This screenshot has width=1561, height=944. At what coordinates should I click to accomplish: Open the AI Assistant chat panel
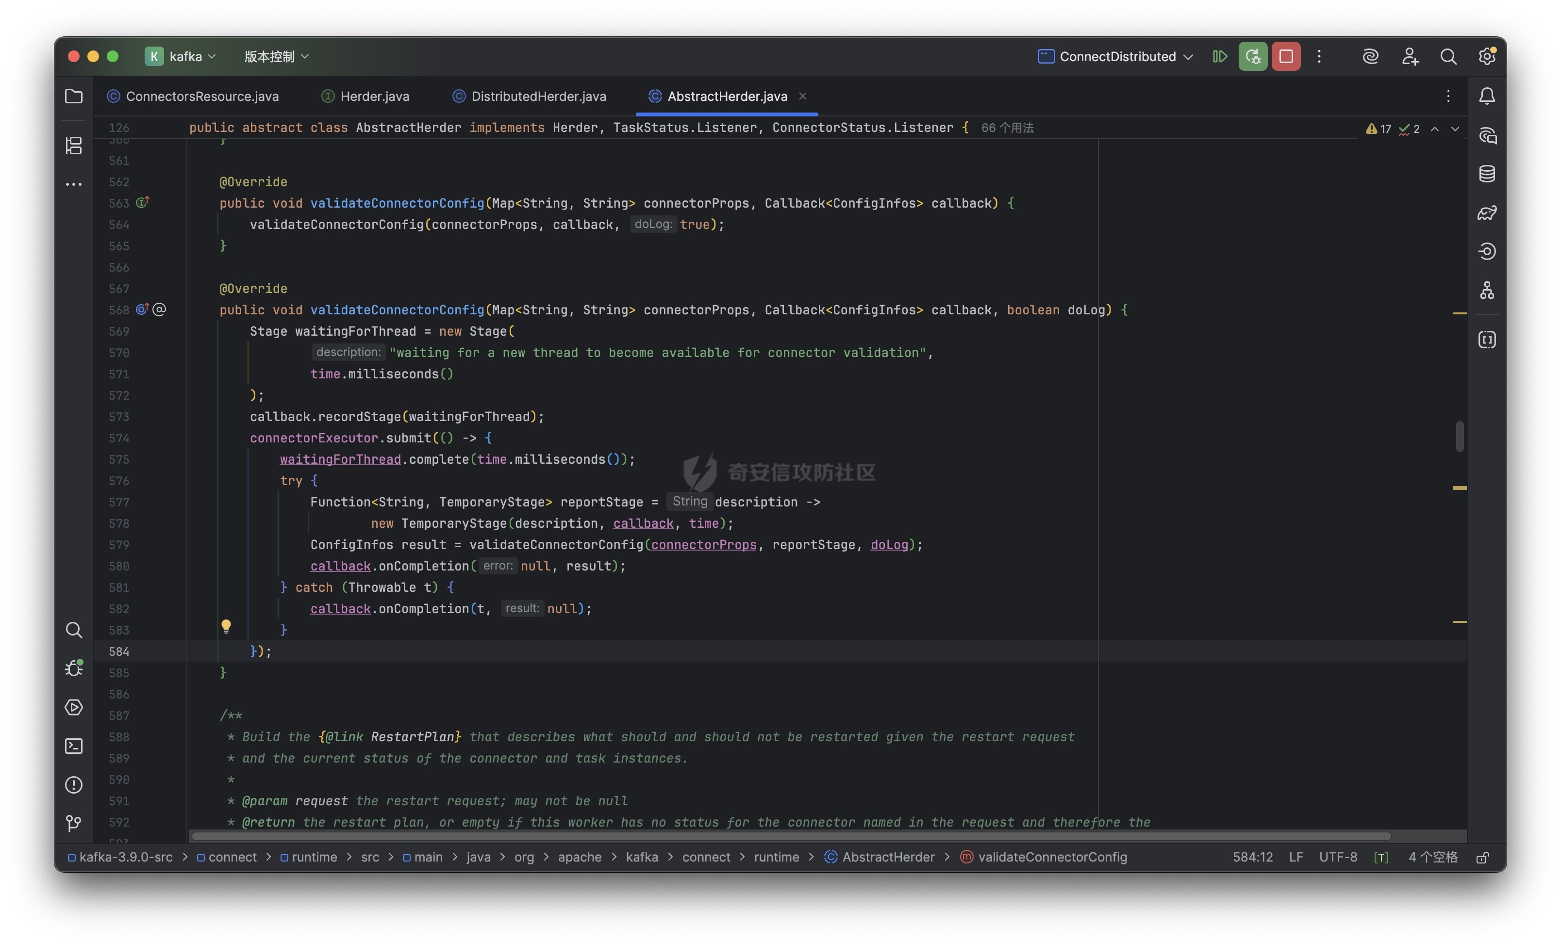pyautogui.click(x=1487, y=135)
